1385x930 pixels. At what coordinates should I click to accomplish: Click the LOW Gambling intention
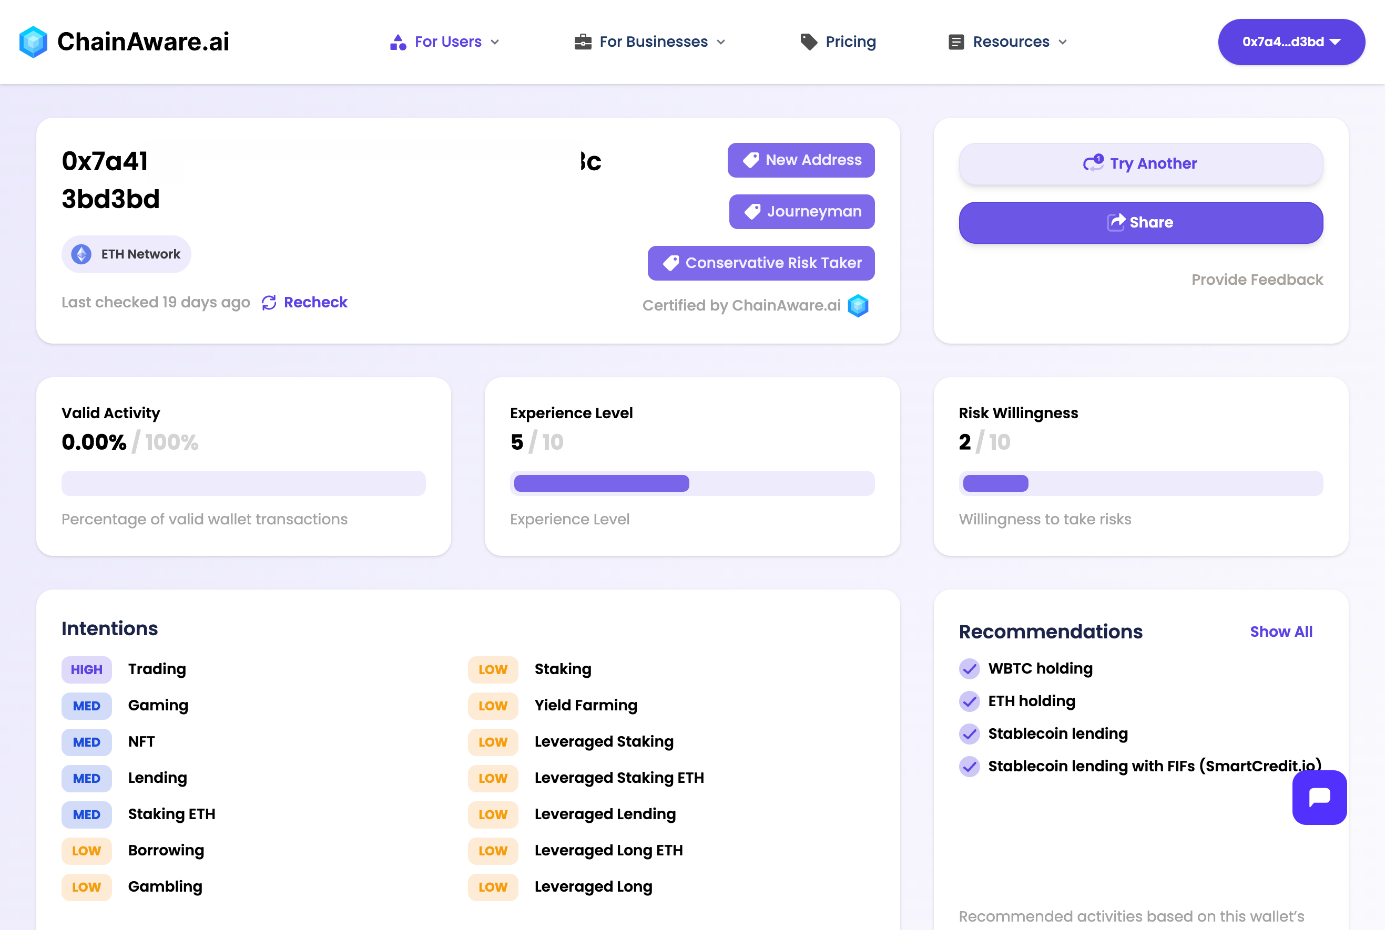click(x=132, y=887)
